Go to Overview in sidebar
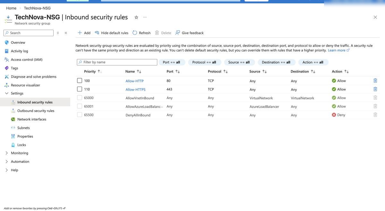The width and height of the screenshot is (385, 211). 18,43
